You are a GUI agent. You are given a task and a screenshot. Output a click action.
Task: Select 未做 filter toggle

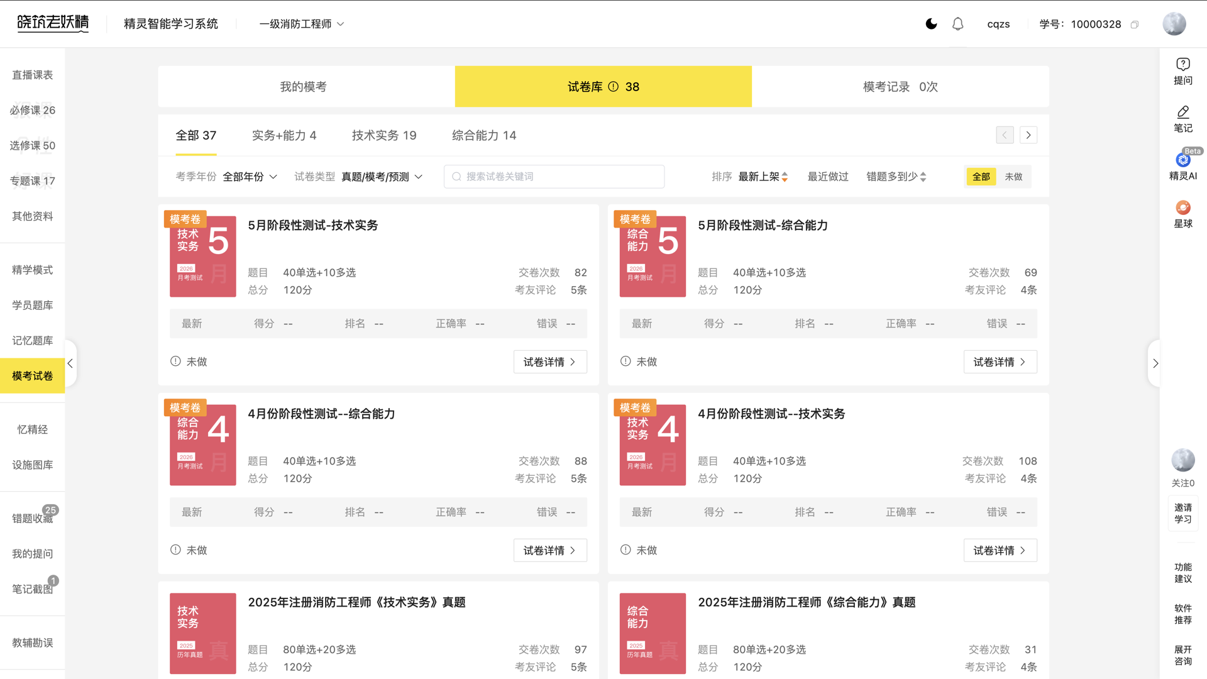tap(1013, 177)
